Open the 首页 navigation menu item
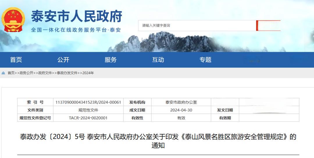The height and width of the screenshot is (158, 314). click(16, 60)
